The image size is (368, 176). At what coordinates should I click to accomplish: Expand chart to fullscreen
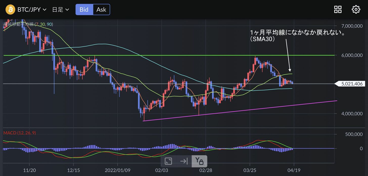coord(168,161)
